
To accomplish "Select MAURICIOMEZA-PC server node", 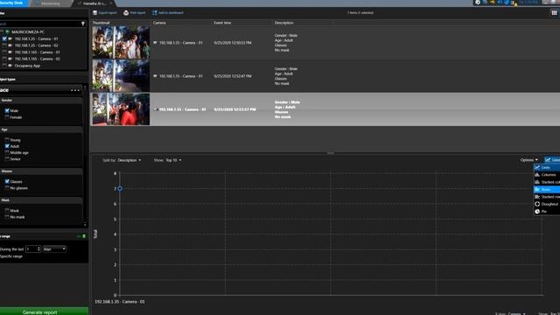I will pyautogui.click(x=28, y=32).
